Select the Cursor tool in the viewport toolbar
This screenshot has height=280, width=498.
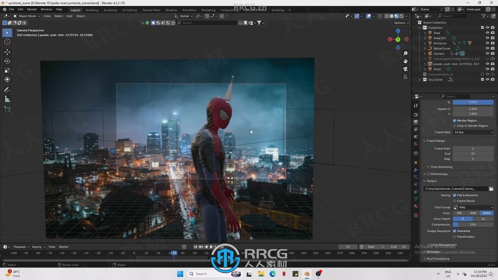point(7,42)
